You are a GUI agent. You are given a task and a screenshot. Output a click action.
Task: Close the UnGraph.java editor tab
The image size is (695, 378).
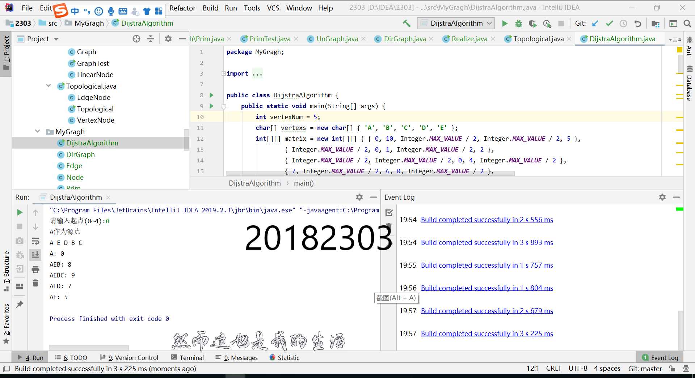pos(363,39)
